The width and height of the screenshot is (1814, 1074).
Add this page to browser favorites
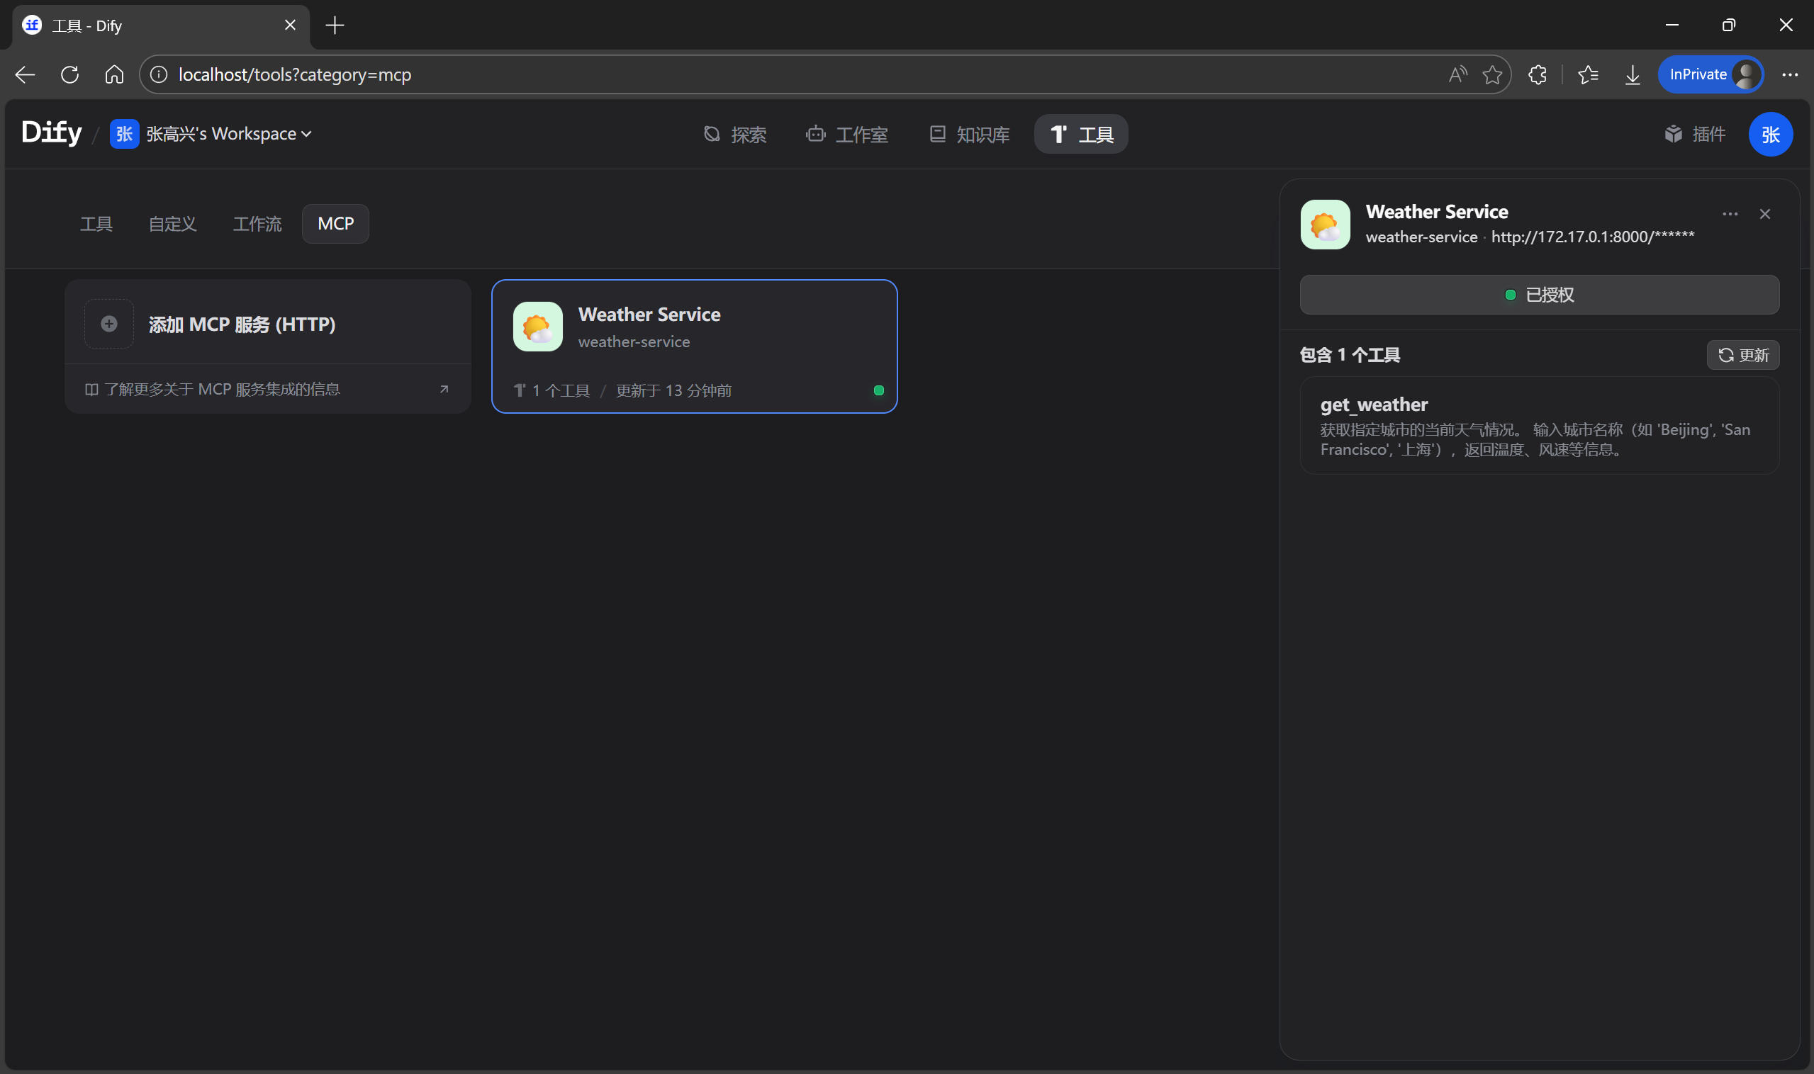(1491, 74)
